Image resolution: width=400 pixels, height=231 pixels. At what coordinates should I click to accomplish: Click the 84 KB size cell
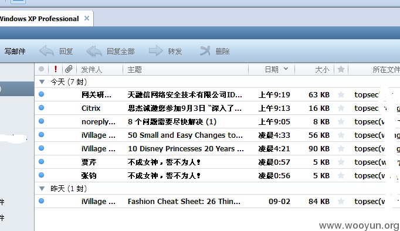click(x=319, y=202)
